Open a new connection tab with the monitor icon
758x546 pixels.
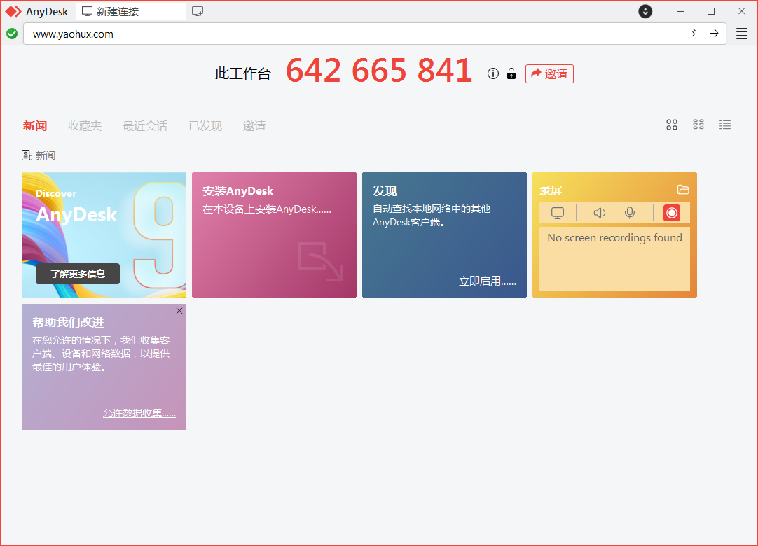click(x=197, y=11)
